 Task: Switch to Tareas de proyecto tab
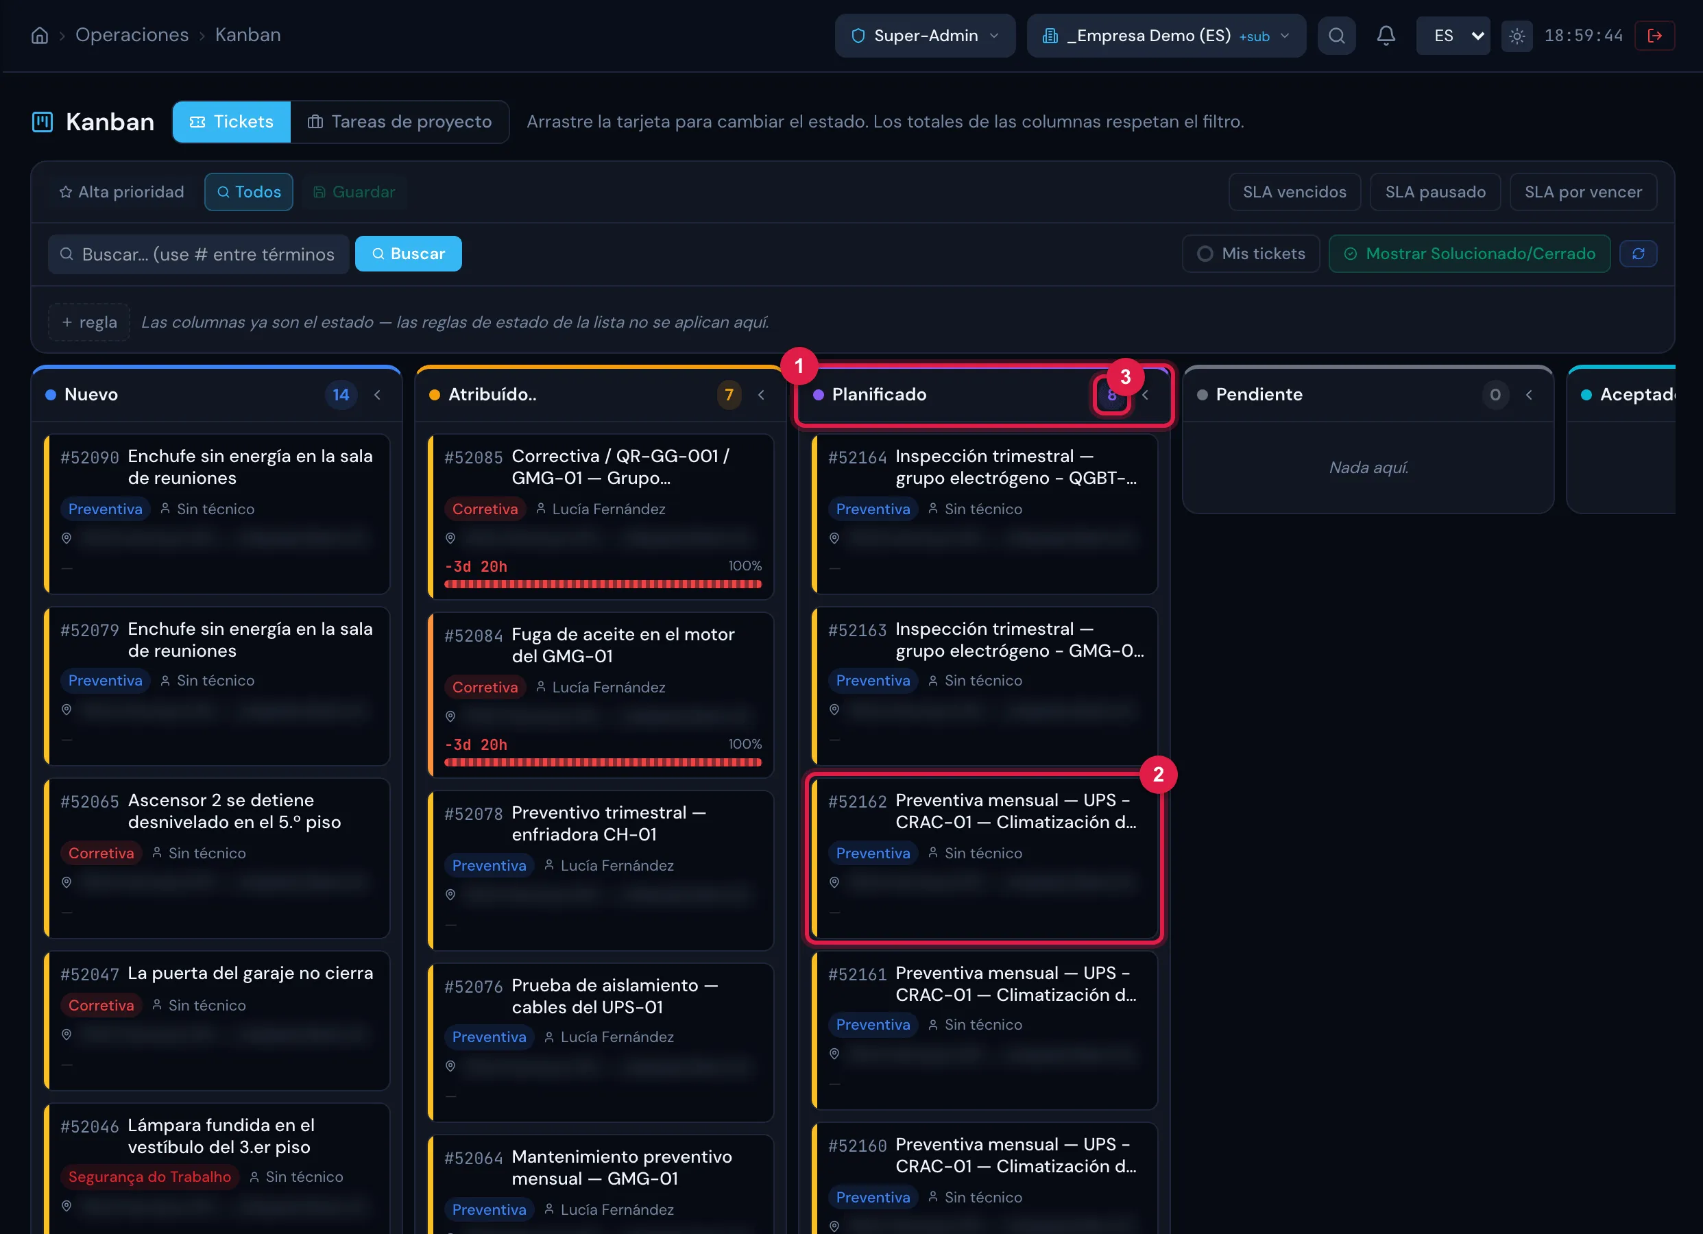pos(400,121)
